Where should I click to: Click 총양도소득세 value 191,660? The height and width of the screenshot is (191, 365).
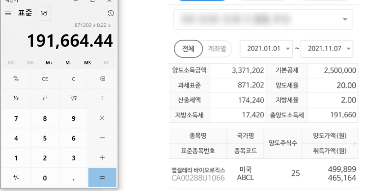point(343,115)
